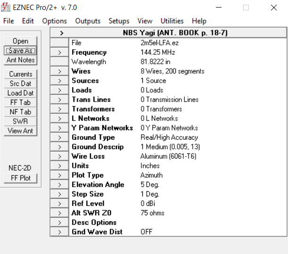Show the Currents data

[20, 74]
